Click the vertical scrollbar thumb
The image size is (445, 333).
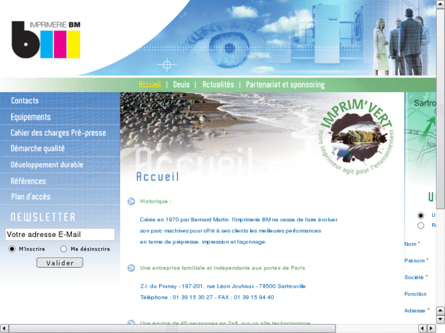[441, 109]
